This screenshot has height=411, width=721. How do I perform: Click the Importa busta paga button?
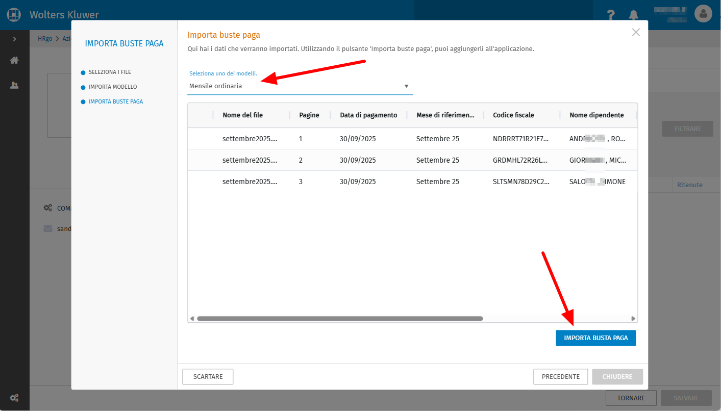click(595, 338)
